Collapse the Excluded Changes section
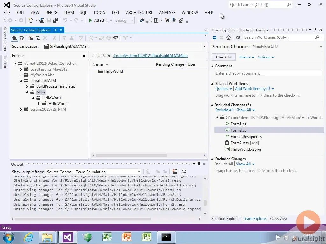 click(x=212, y=159)
